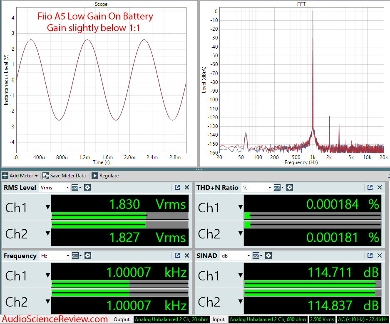Viewport: 390px width, 324px height.
Task: Expand Frequency Ch2 channel arrow
Action: tap(48, 302)
